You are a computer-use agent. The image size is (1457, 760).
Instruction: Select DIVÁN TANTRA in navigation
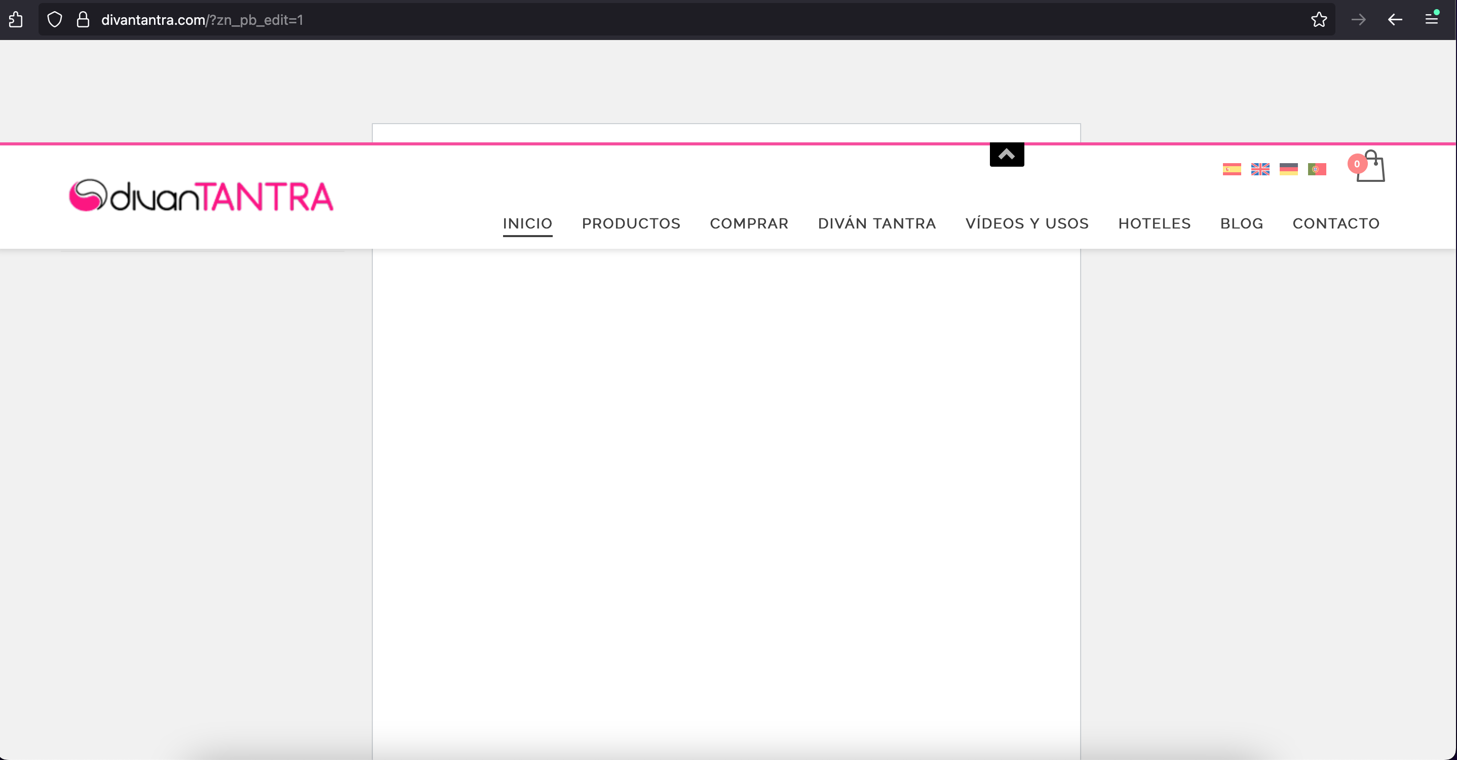(877, 223)
